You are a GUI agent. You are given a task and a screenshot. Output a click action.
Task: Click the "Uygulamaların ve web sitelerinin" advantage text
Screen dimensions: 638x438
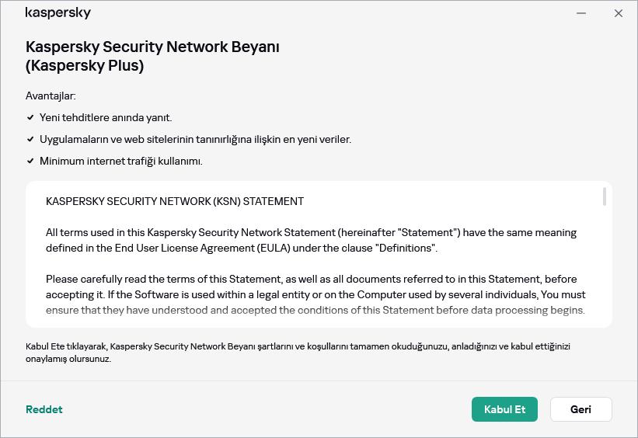pyautogui.click(x=195, y=140)
